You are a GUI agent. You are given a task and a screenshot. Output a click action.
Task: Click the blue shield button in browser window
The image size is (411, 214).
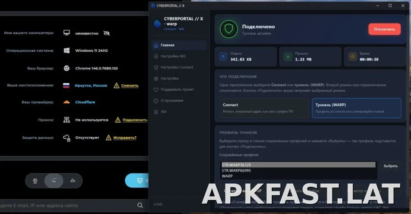click(137, 180)
